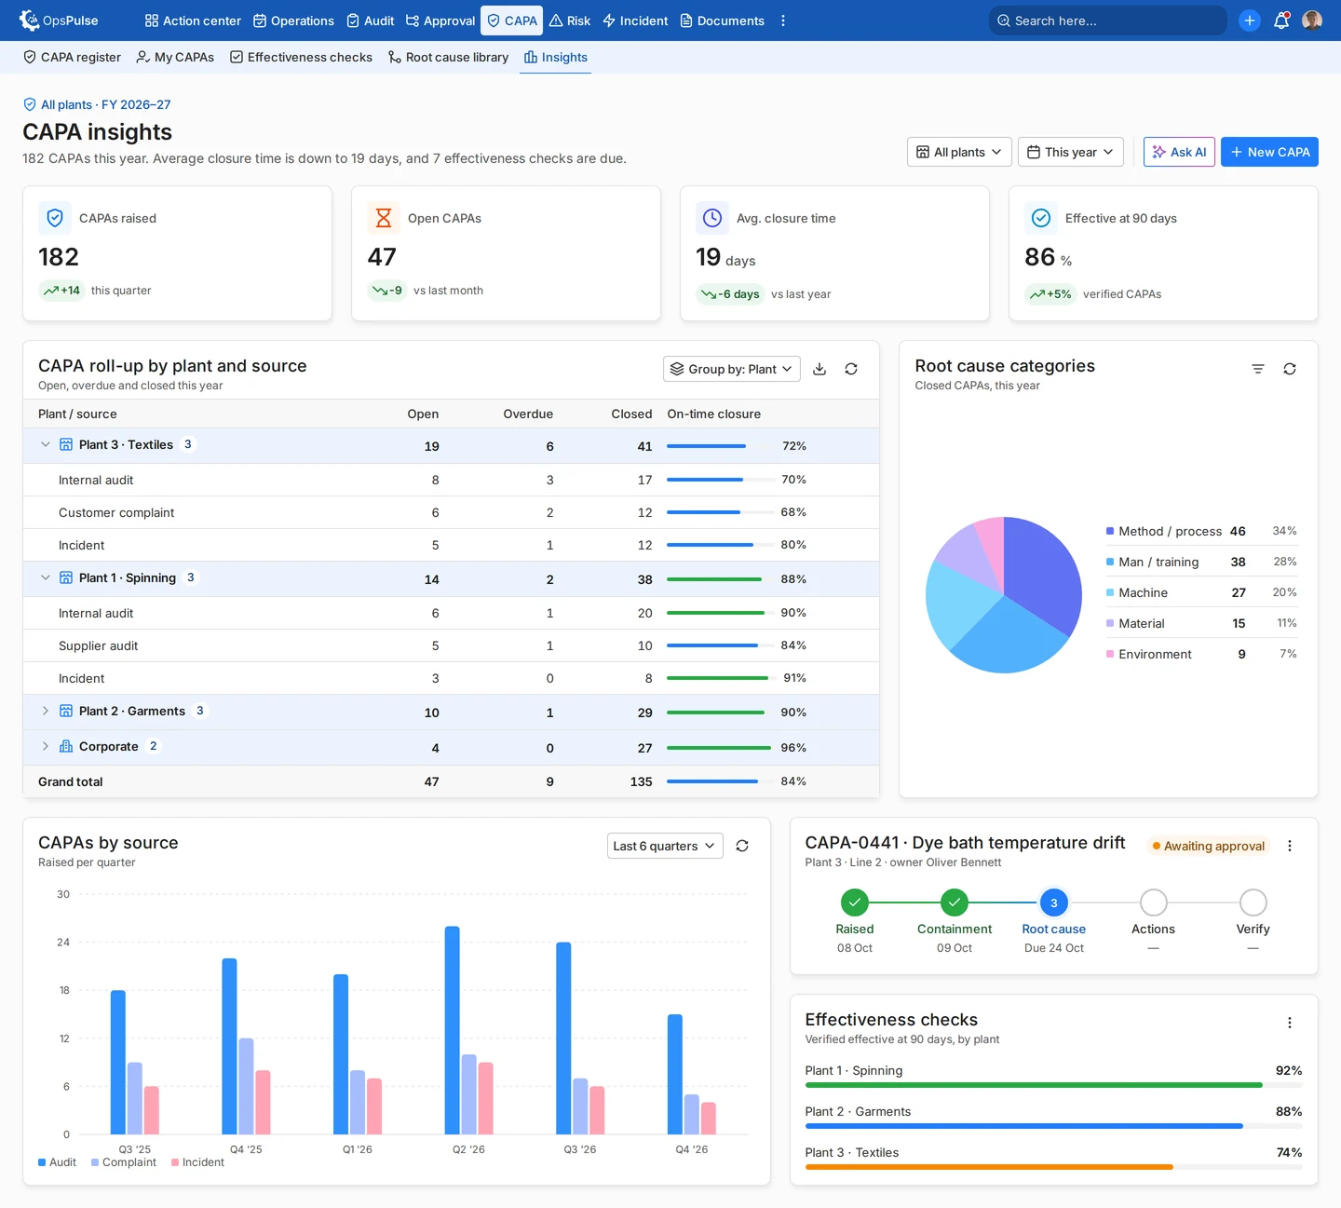Image resolution: width=1341 pixels, height=1208 pixels.
Task: Open the Last 6 quarters dropdown
Action: pos(665,846)
